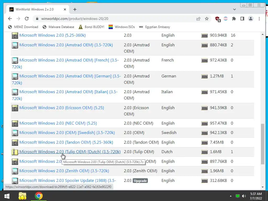The height and width of the screenshot is (201, 268).
Task: Click the striped flag extension icon
Action: [226, 19]
